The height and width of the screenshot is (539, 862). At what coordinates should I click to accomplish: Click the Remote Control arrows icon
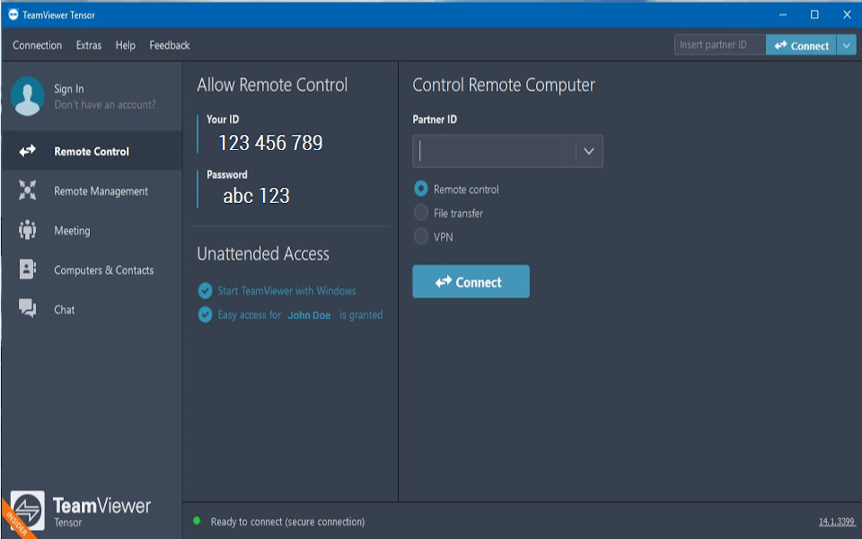28,151
